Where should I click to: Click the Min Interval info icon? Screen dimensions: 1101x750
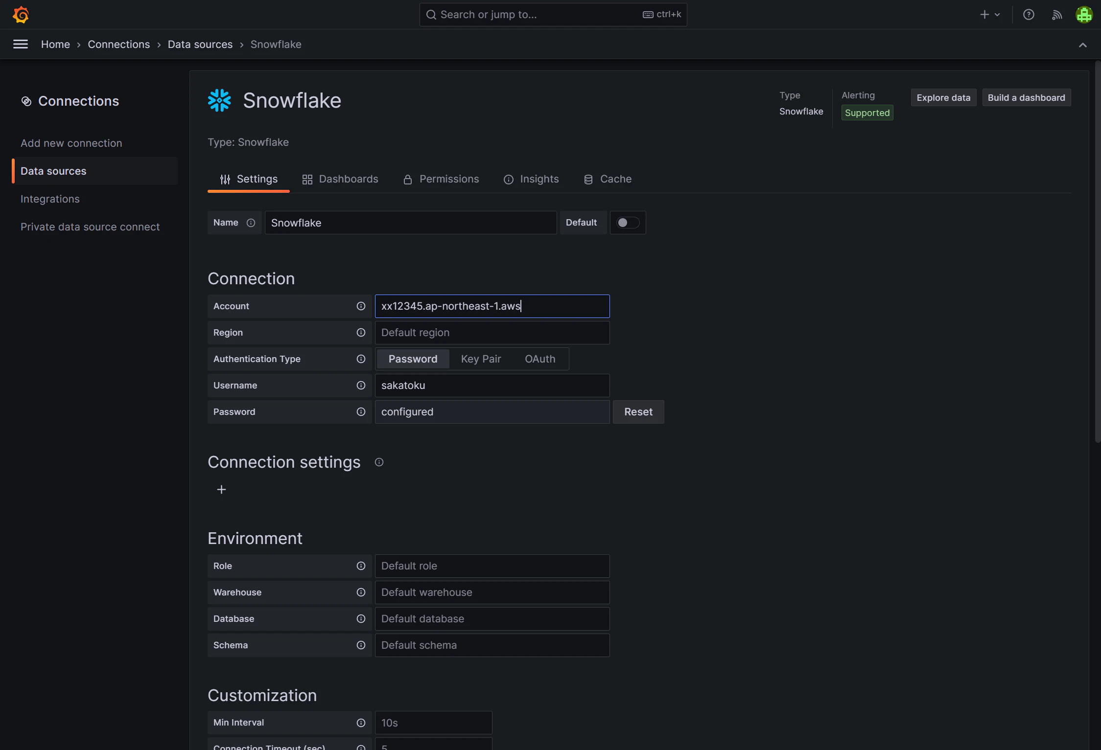pos(361,723)
